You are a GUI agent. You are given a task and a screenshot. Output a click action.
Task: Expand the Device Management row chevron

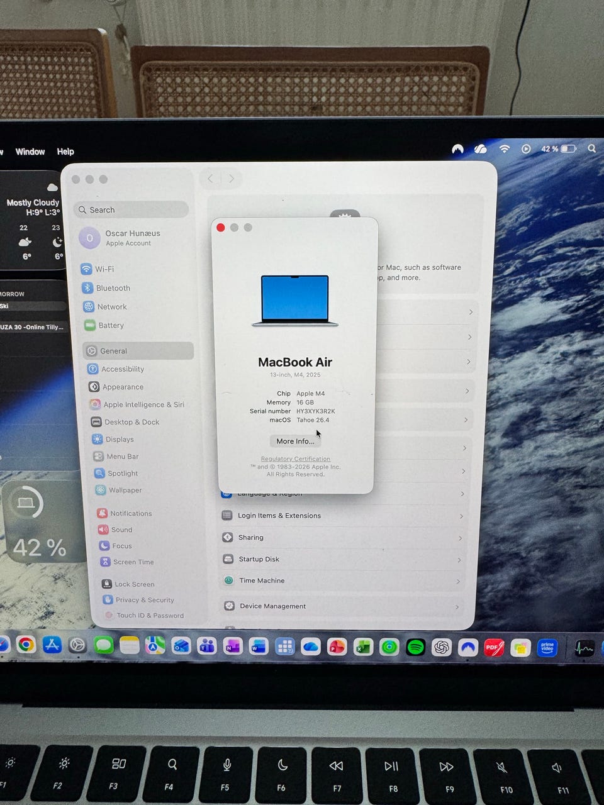457,607
